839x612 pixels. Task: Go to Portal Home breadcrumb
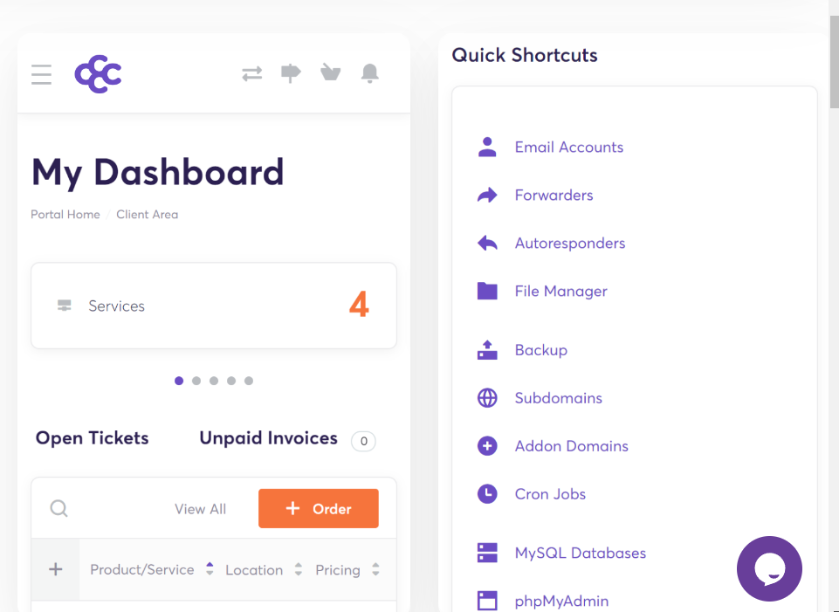coord(65,215)
